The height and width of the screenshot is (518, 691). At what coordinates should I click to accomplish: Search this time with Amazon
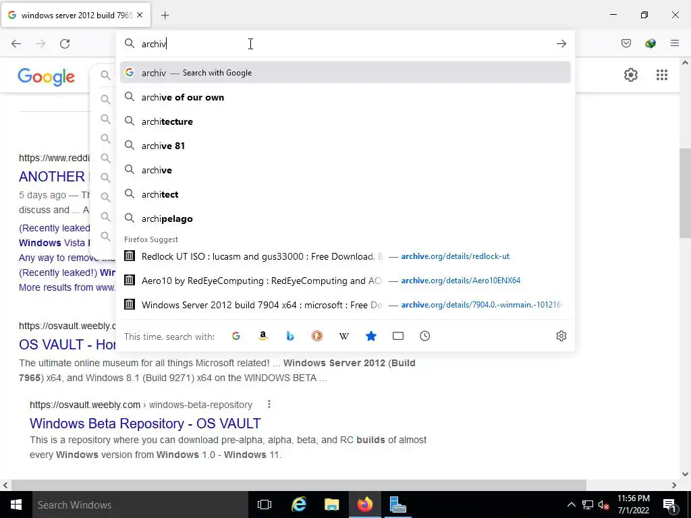(263, 336)
